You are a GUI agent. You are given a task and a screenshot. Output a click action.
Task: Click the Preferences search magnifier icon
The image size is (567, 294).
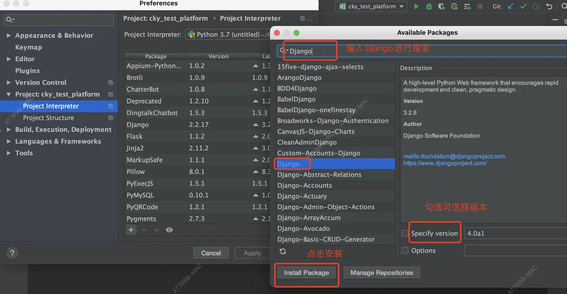(9, 20)
